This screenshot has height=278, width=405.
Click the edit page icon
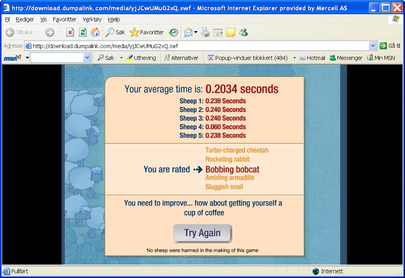218,32
